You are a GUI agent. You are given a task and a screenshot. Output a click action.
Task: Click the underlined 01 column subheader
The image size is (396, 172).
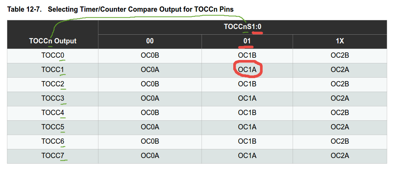(247, 41)
